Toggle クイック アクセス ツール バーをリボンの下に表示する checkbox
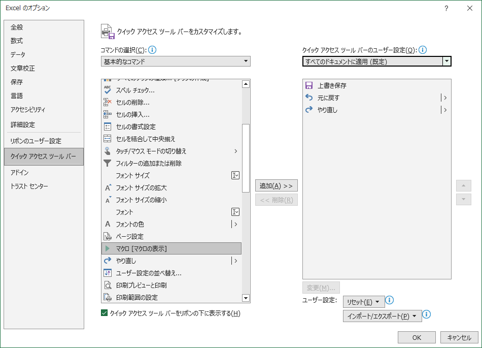Image resolution: width=482 pixels, height=348 pixels. click(104, 313)
